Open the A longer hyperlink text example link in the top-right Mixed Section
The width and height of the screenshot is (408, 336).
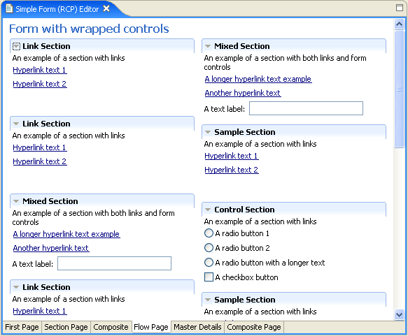[258, 79]
